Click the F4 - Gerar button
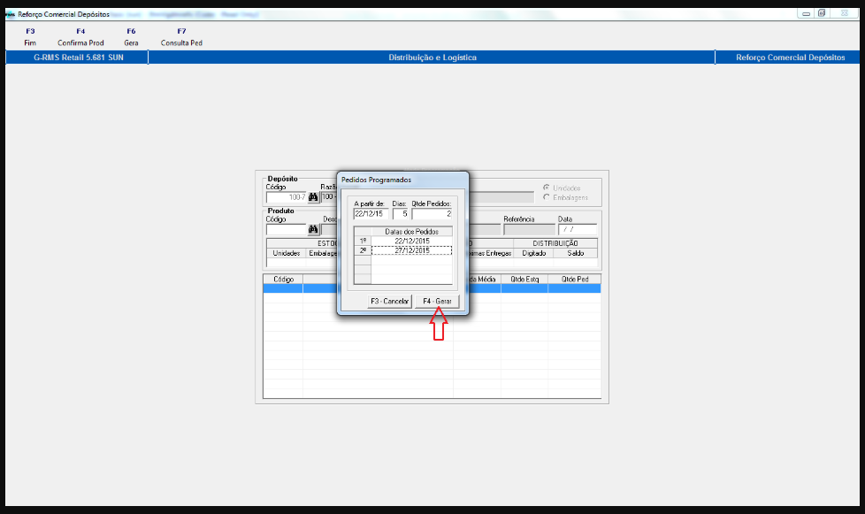 click(x=437, y=301)
